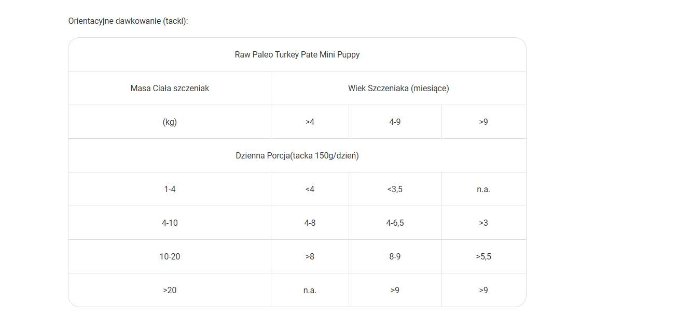The height and width of the screenshot is (333, 677).
Task: Click the "Orientacyjne dawkowanie (tacki):" heading text
Action: coord(128,21)
